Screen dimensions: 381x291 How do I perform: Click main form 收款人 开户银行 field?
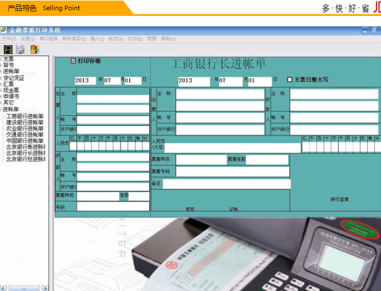tap(334, 130)
